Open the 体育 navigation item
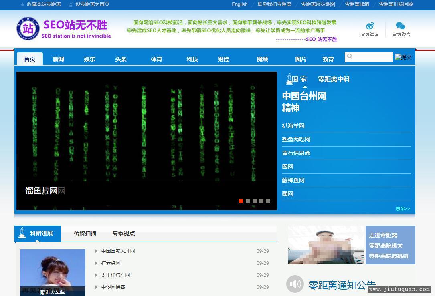The image size is (435, 296). coord(156,59)
